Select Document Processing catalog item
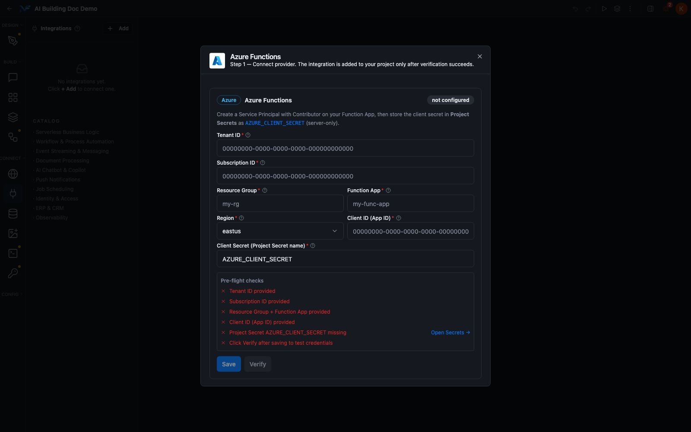The height and width of the screenshot is (432, 691). point(62,161)
